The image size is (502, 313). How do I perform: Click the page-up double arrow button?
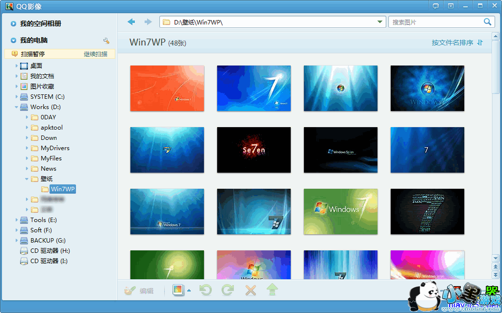pyautogui.click(x=496, y=267)
